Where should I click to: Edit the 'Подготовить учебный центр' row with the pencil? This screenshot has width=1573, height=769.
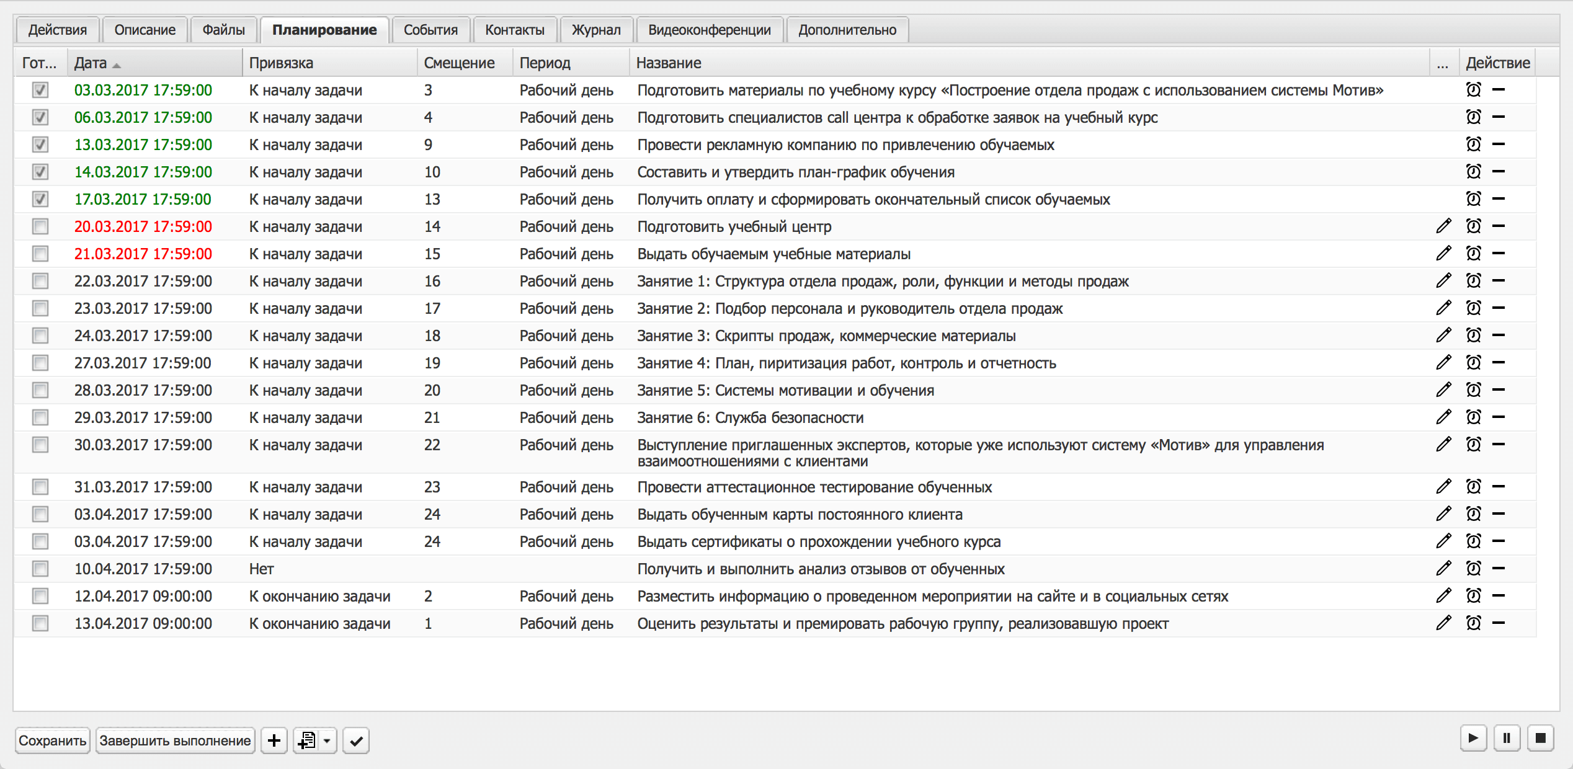point(1443,226)
